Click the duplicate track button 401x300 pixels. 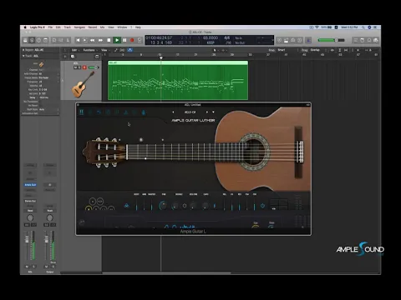pyautogui.click(x=73, y=57)
